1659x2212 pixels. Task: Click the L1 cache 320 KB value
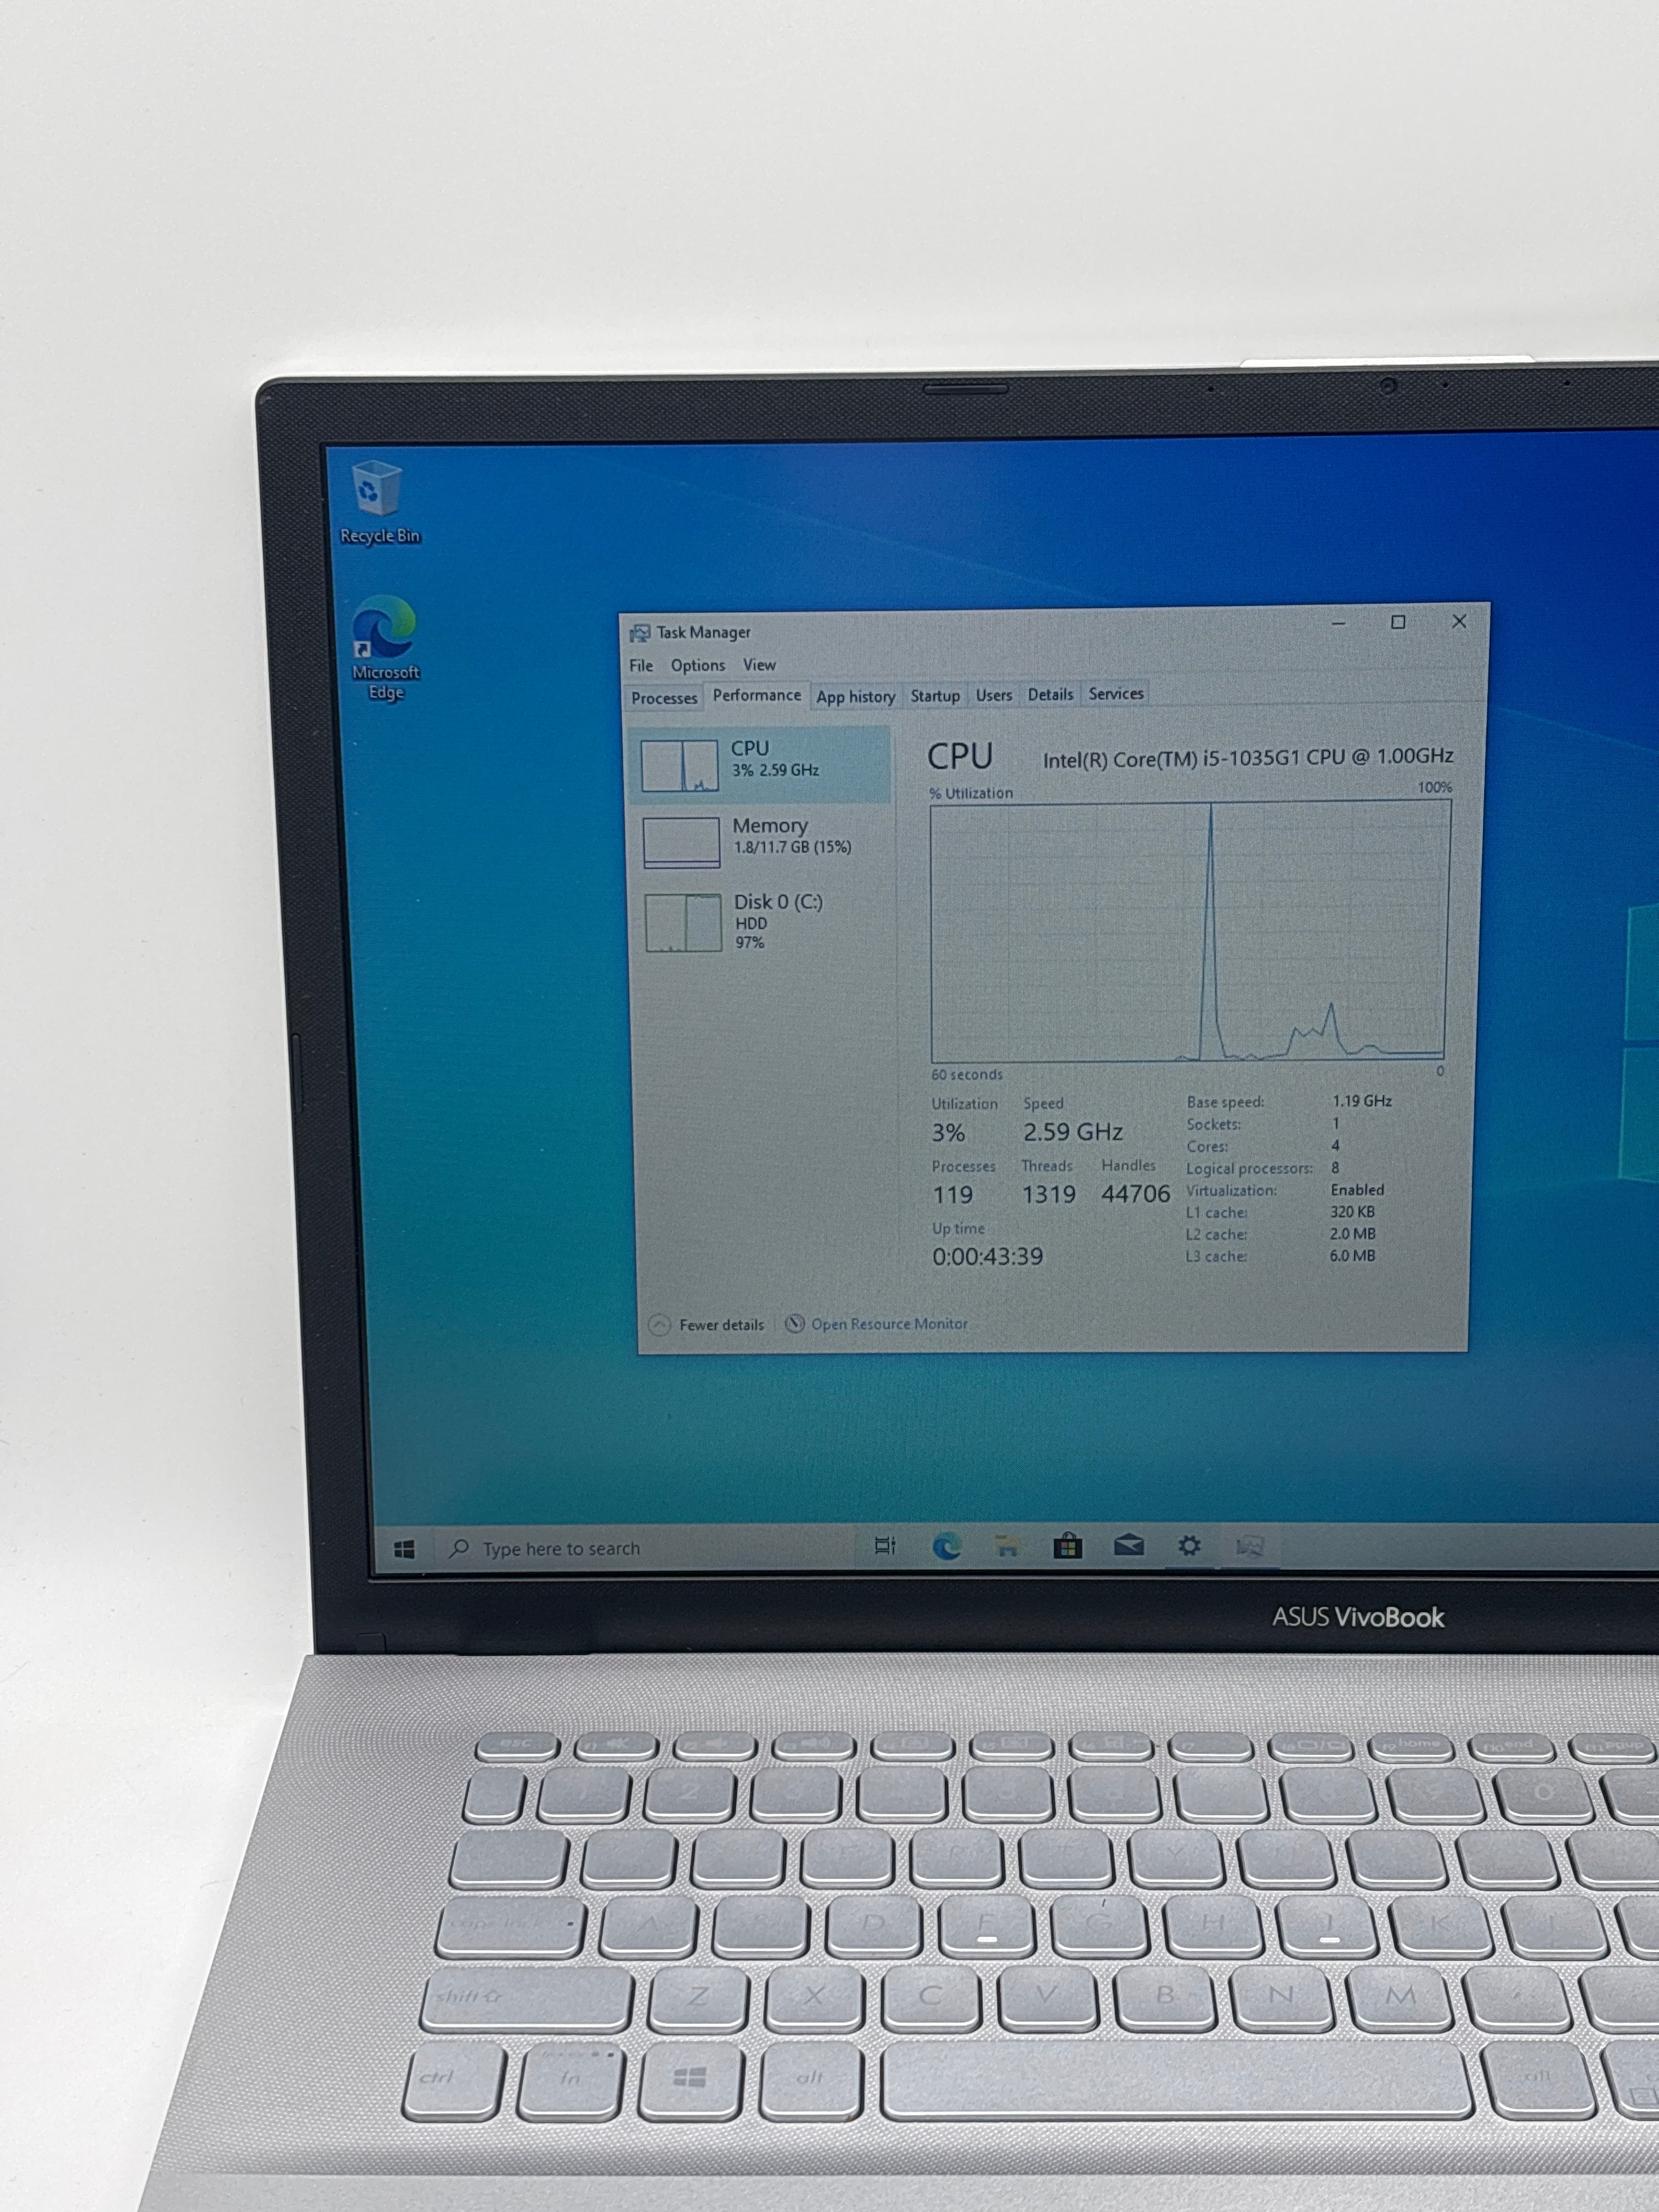pos(1352,1212)
